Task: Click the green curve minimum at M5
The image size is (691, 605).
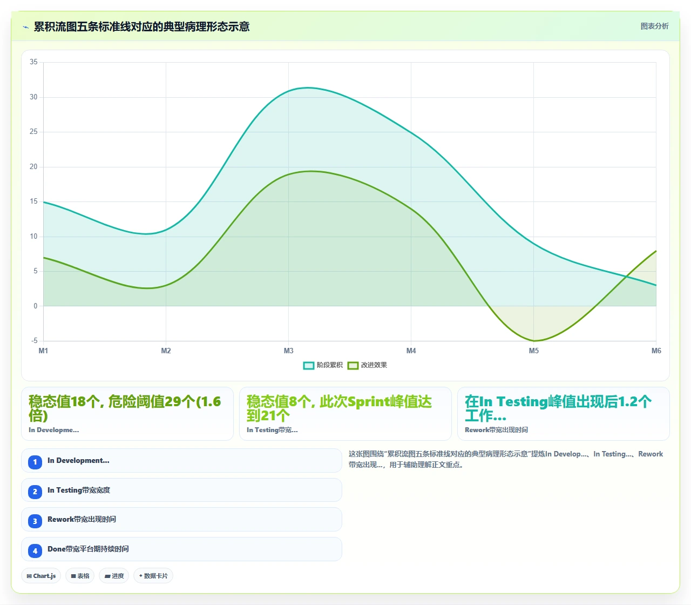Action: tap(533, 341)
